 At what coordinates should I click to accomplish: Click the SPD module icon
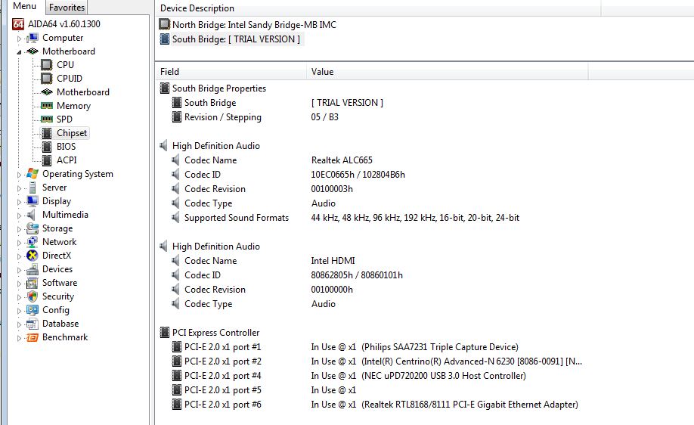point(46,119)
